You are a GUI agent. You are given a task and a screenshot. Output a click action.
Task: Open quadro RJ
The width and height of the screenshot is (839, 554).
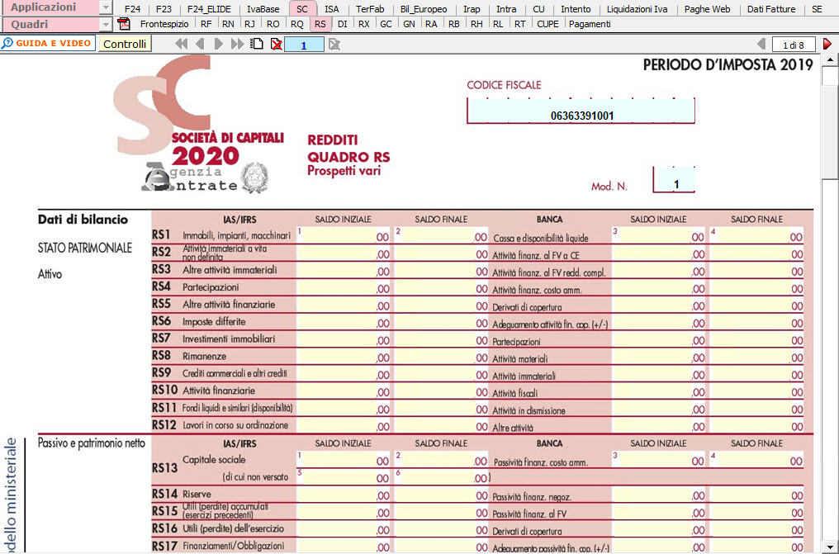249,24
